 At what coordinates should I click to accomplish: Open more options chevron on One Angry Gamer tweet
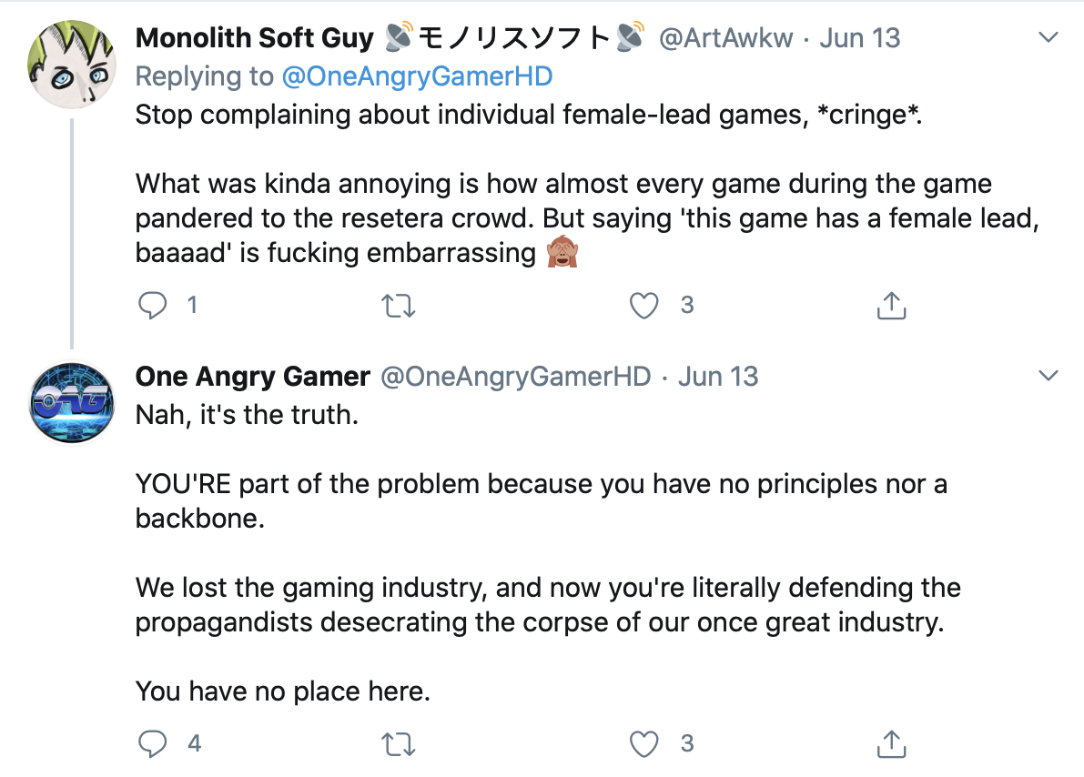pyautogui.click(x=1049, y=376)
